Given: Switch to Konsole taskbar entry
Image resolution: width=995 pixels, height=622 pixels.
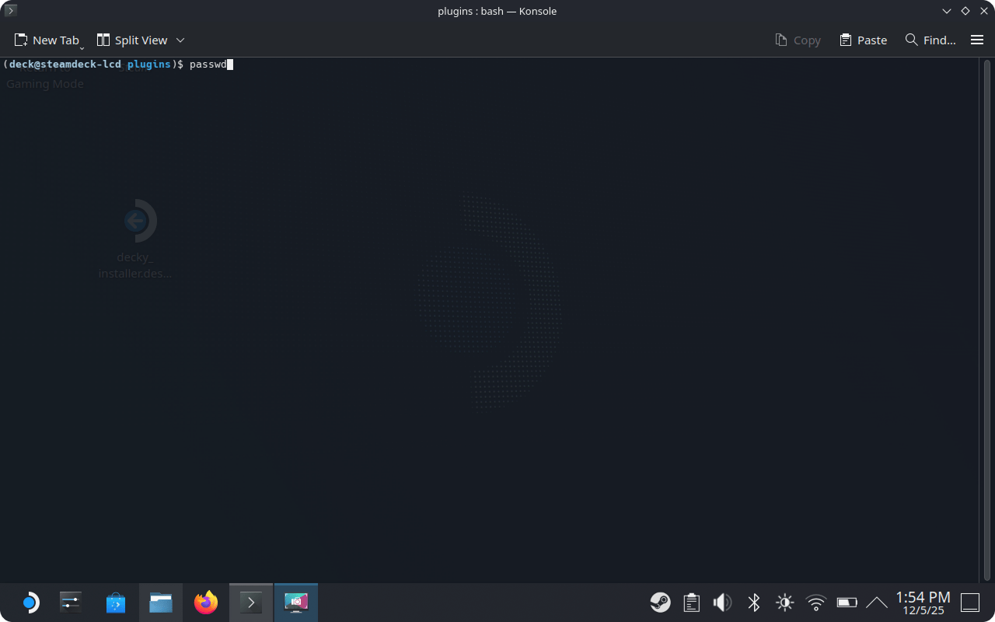Looking at the screenshot, I should coord(251,603).
